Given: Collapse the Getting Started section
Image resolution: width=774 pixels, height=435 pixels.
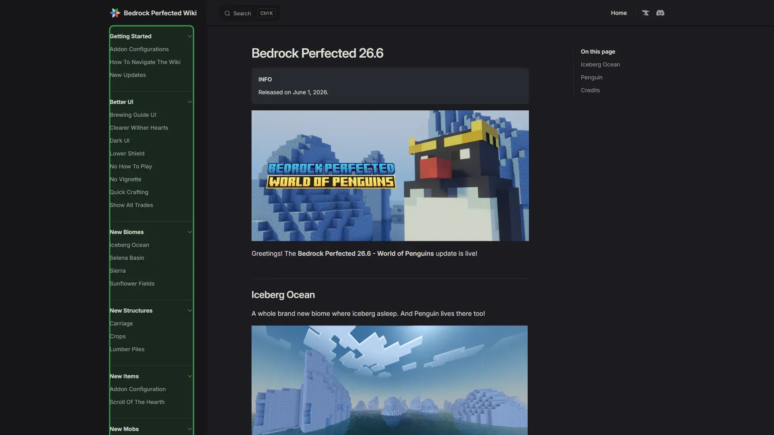Looking at the screenshot, I should [189, 36].
